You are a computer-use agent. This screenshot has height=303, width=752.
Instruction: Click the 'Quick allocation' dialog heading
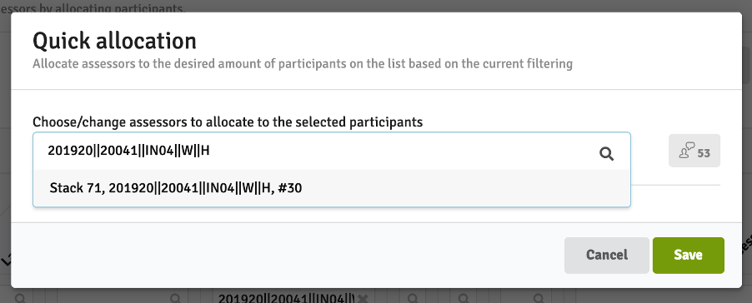click(114, 41)
